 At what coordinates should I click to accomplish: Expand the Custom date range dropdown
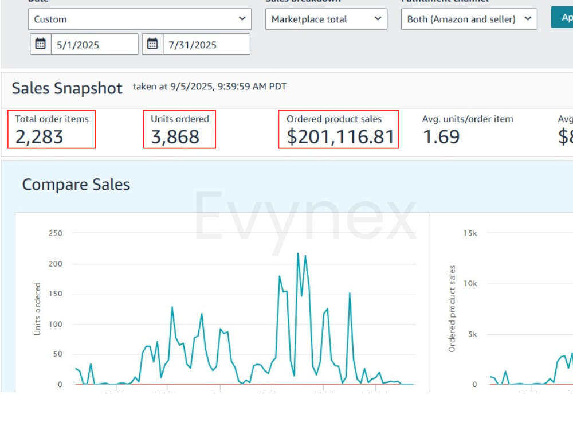point(140,19)
